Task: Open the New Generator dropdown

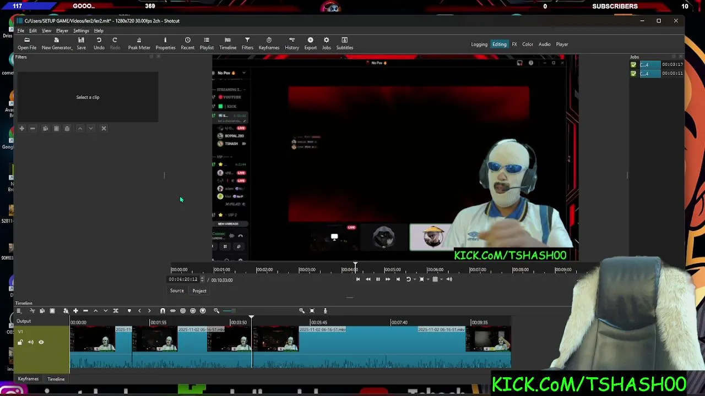Action: click(57, 43)
